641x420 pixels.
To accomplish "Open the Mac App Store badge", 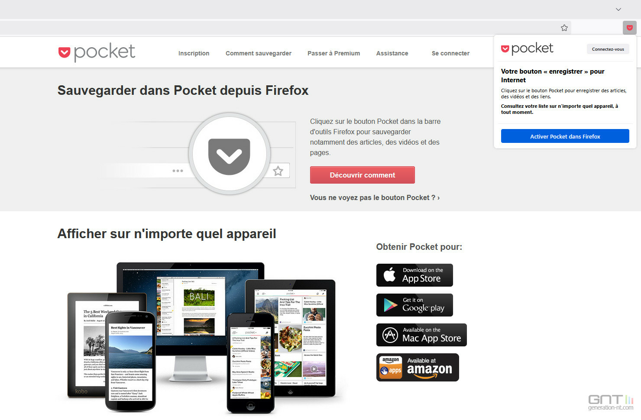I will click(x=421, y=335).
